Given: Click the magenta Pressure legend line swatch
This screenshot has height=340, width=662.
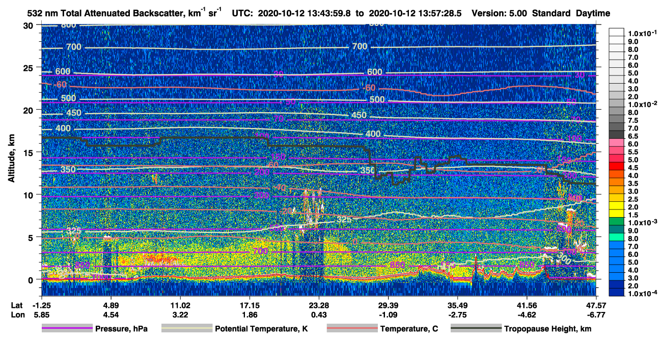Looking at the screenshot, I should pyautogui.click(x=67, y=329).
